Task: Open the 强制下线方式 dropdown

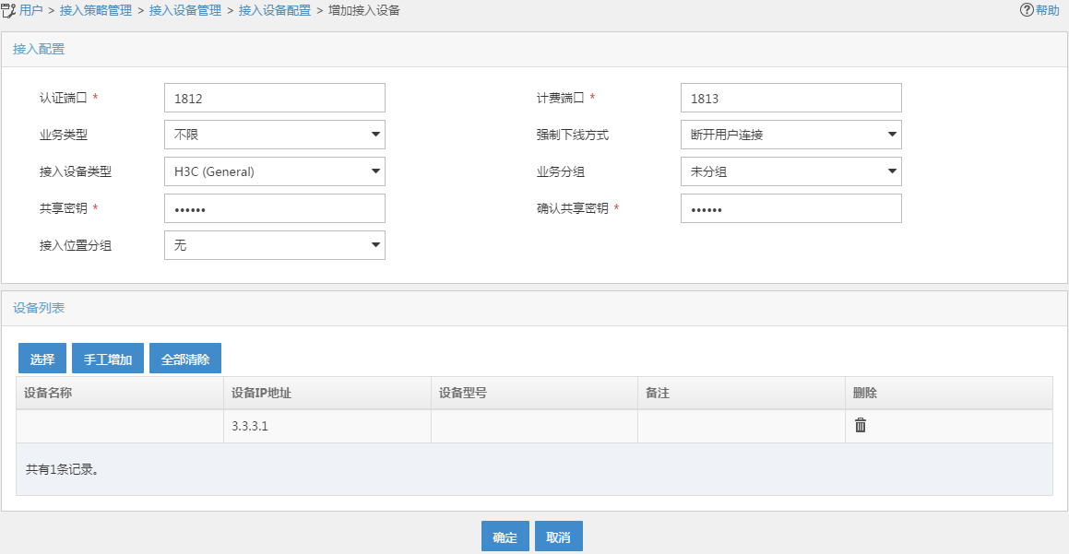Action: (790, 135)
